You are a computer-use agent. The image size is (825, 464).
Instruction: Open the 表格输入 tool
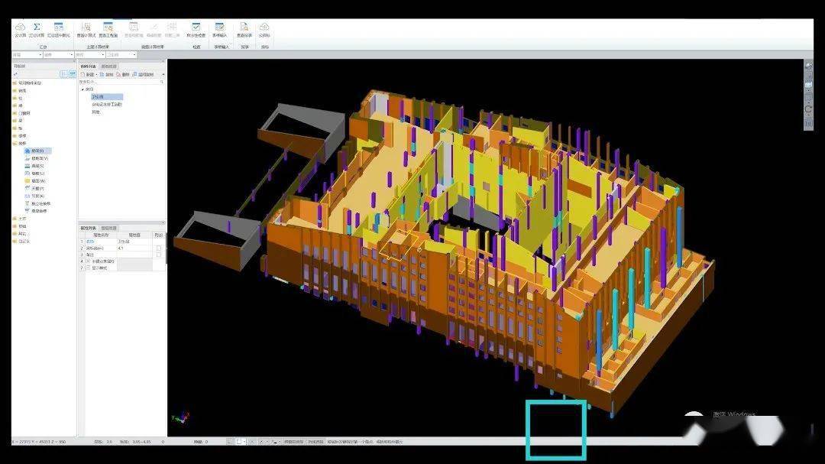(219, 28)
